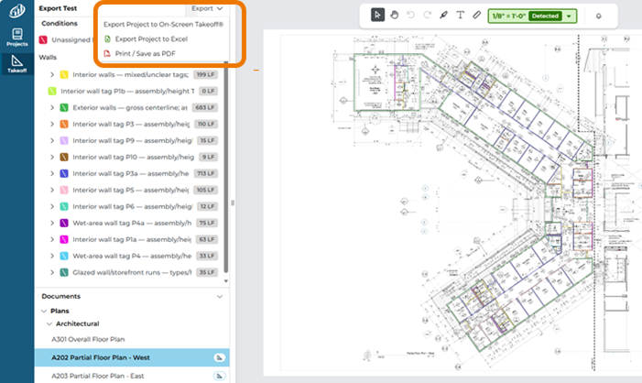Click Excel icon beside Export Project to Excel

click(108, 38)
